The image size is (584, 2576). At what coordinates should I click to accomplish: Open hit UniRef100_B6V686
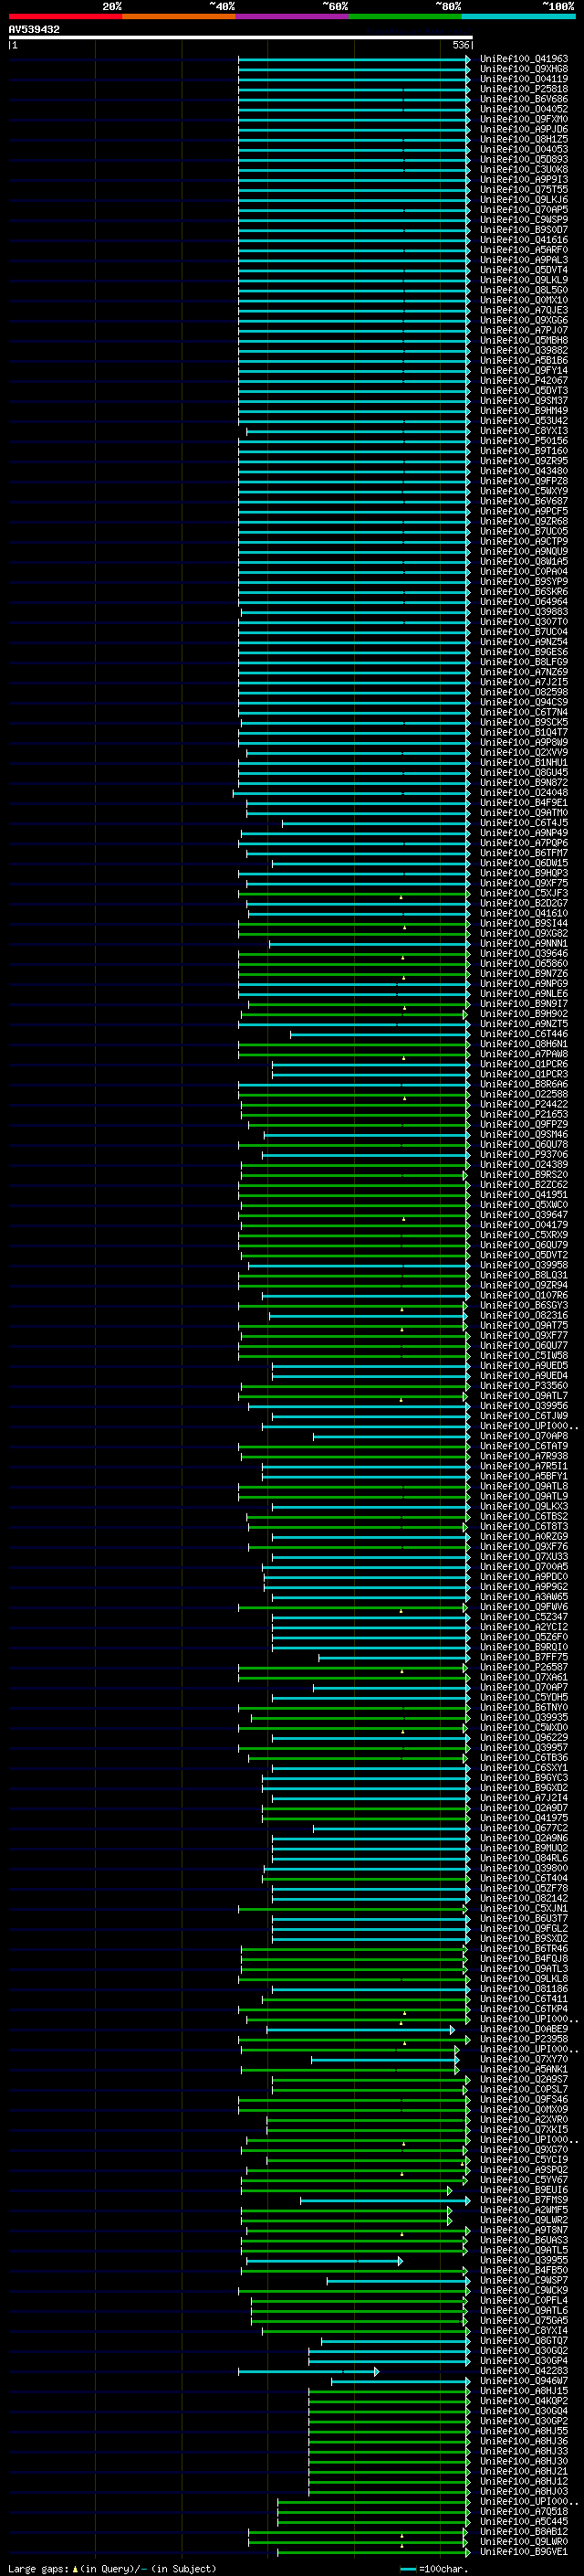click(524, 99)
